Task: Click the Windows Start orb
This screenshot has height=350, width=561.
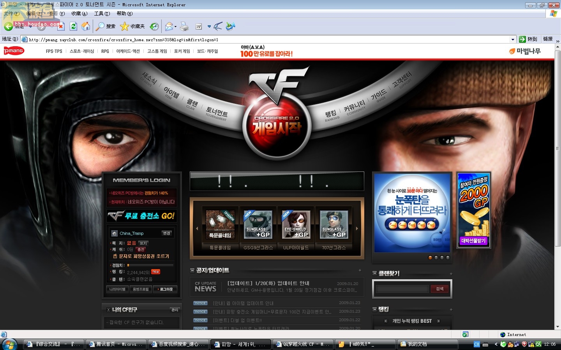Action: point(9,344)
